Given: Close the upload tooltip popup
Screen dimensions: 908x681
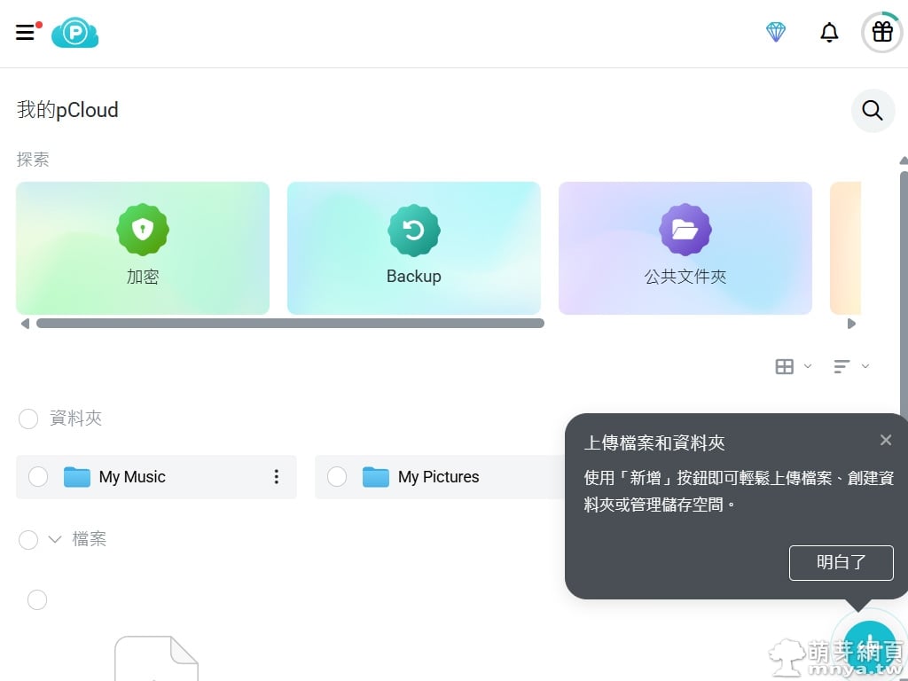Looking at the screenshot, I should (x=885, y=441).
